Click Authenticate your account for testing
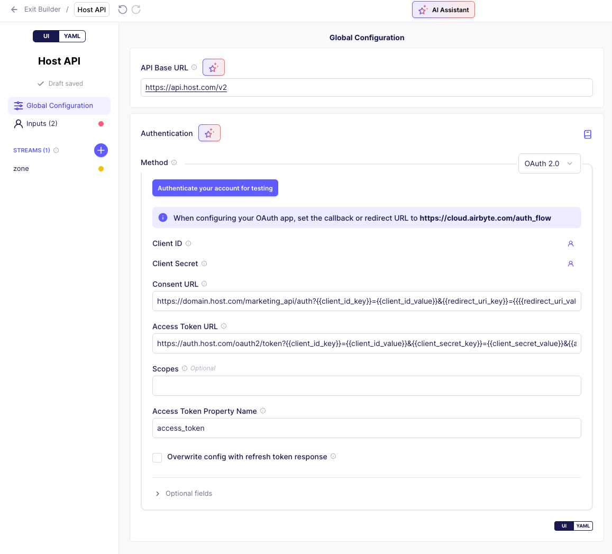The height and width of the screenshot is (554, 612). (215, 188)
